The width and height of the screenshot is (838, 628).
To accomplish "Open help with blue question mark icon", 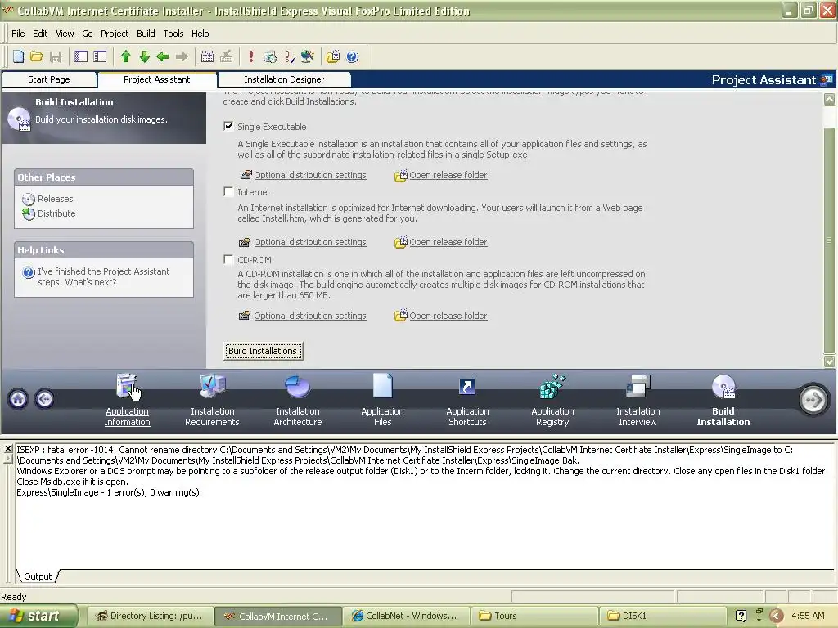I will pos(352,56).
